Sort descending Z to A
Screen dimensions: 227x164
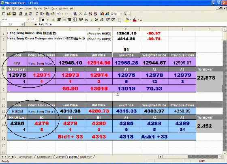point(96,14)
